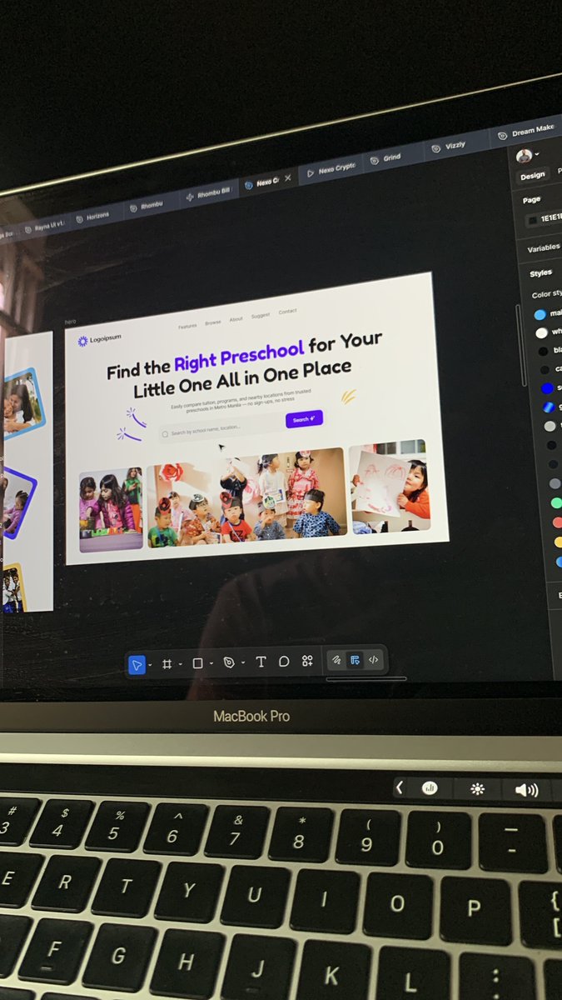Expand Touch Bar control strip chevron
The image size is (562, 1000).
click(400, 787)
